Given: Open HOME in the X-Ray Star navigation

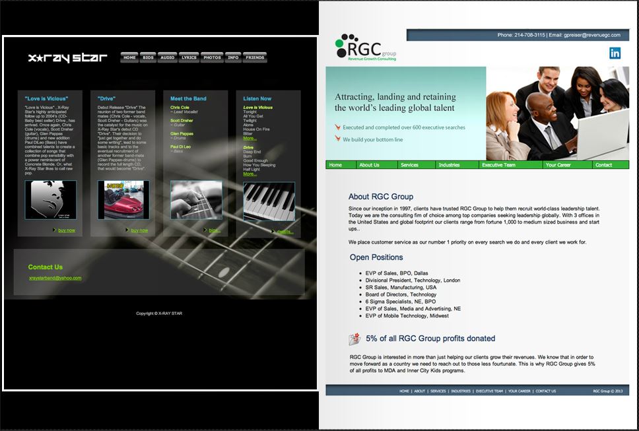Looking at the screenshot, I should pyautogui.click(x=129, y=57).
